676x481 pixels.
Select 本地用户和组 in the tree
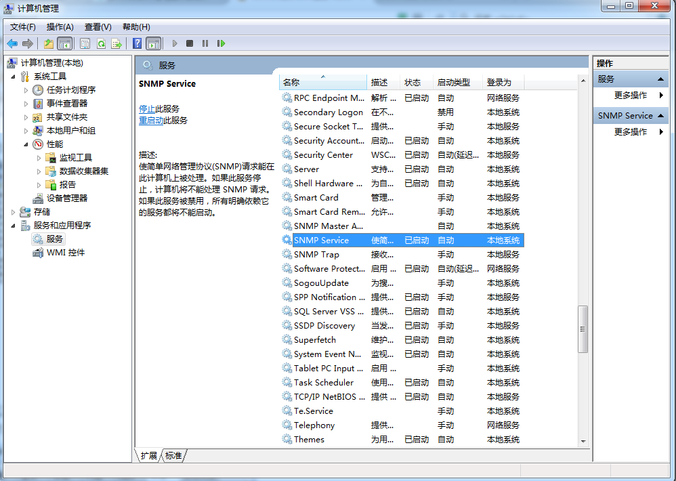tap(71, 131)
